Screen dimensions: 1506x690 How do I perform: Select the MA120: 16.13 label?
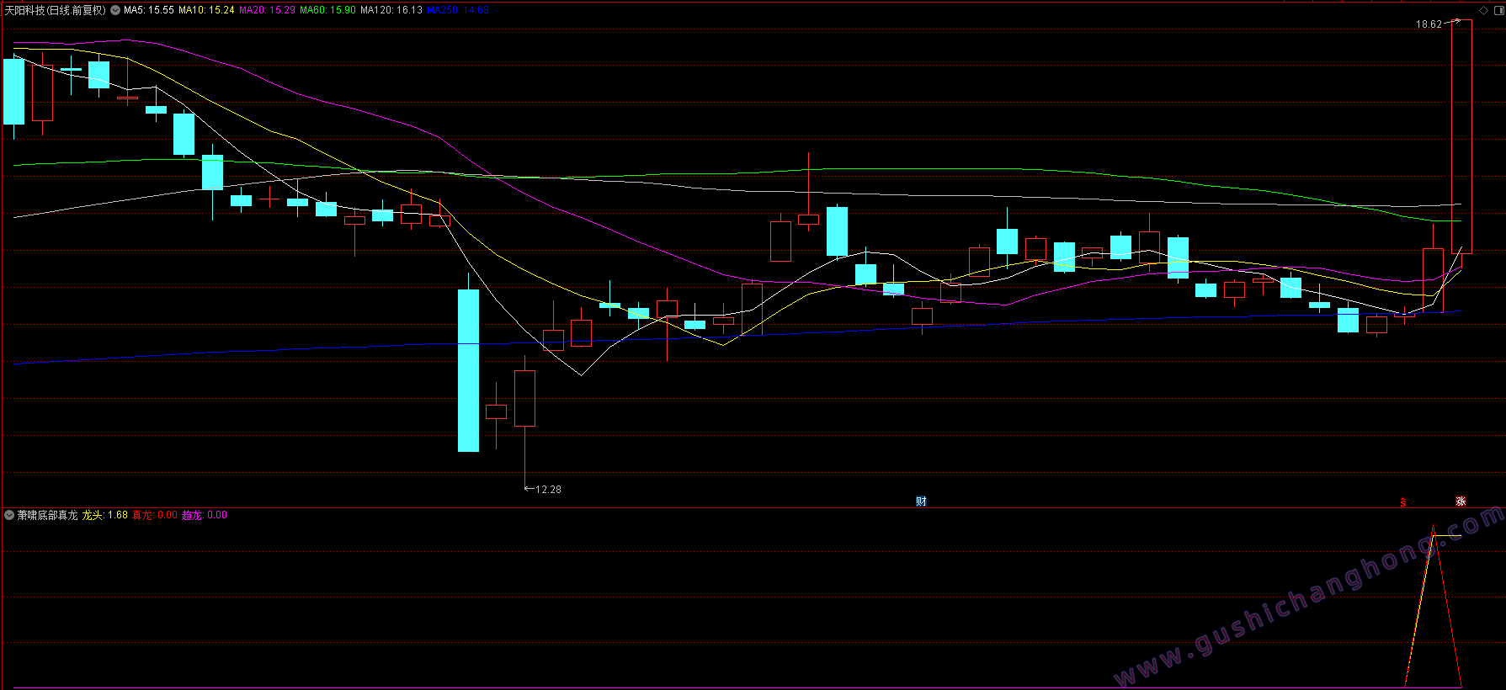click(391, 10)
